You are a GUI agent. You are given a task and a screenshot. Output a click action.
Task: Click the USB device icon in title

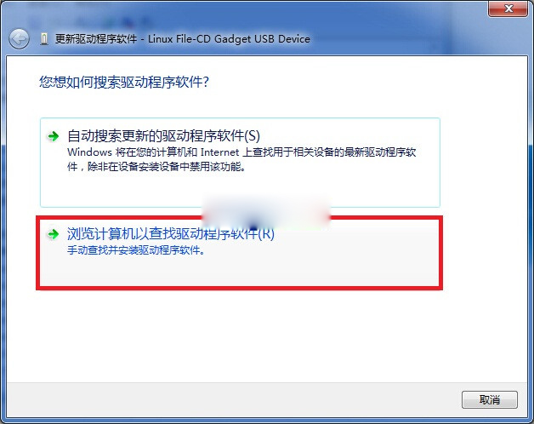coord(43,39)
